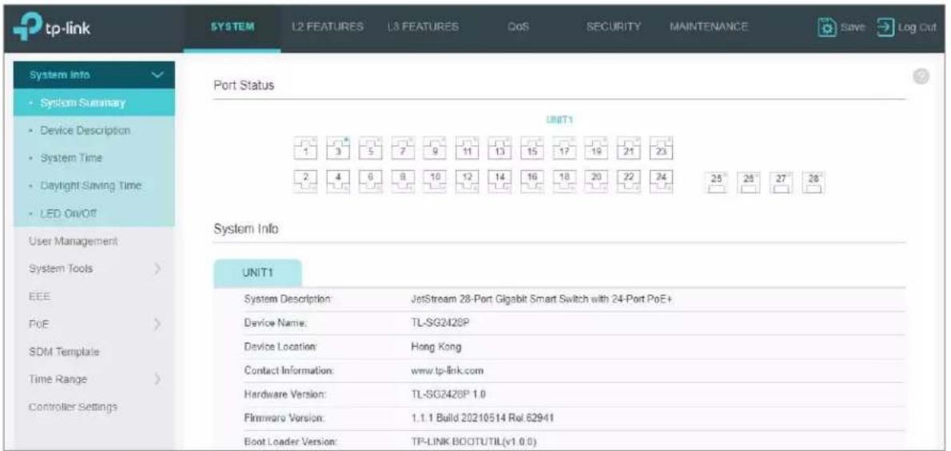The image size is (951, 451).
Task: Select port 4 icon
Action: (x=339, y=181)
